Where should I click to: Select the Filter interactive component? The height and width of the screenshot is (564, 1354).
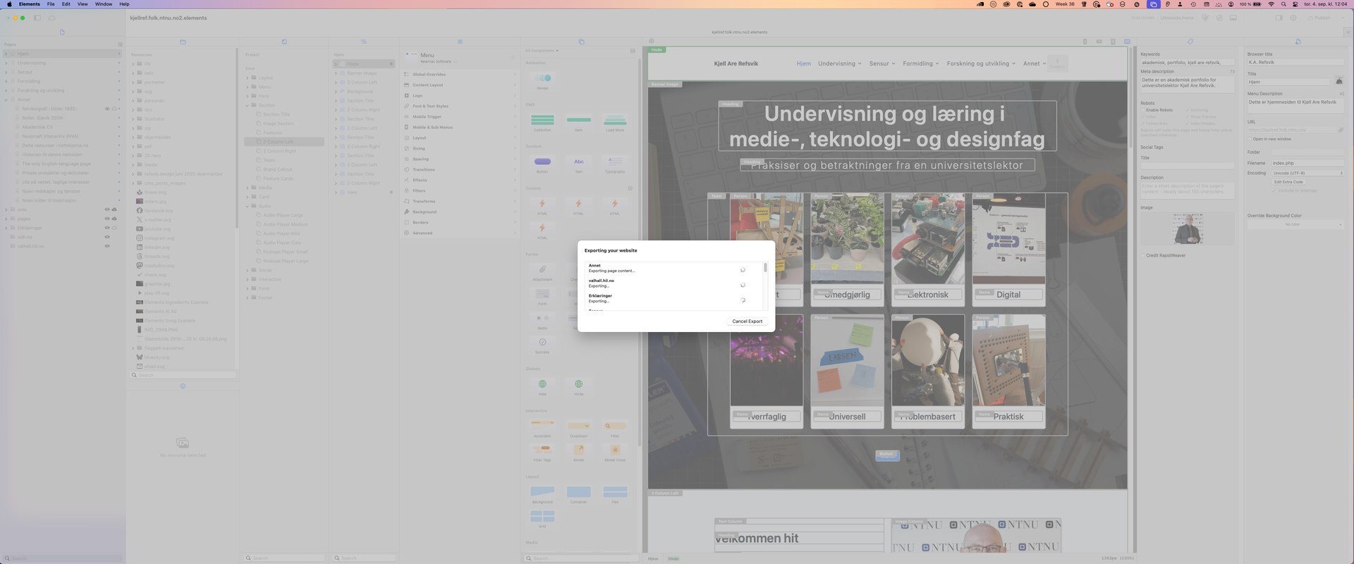pyautogui.click(x=615, y=428)
